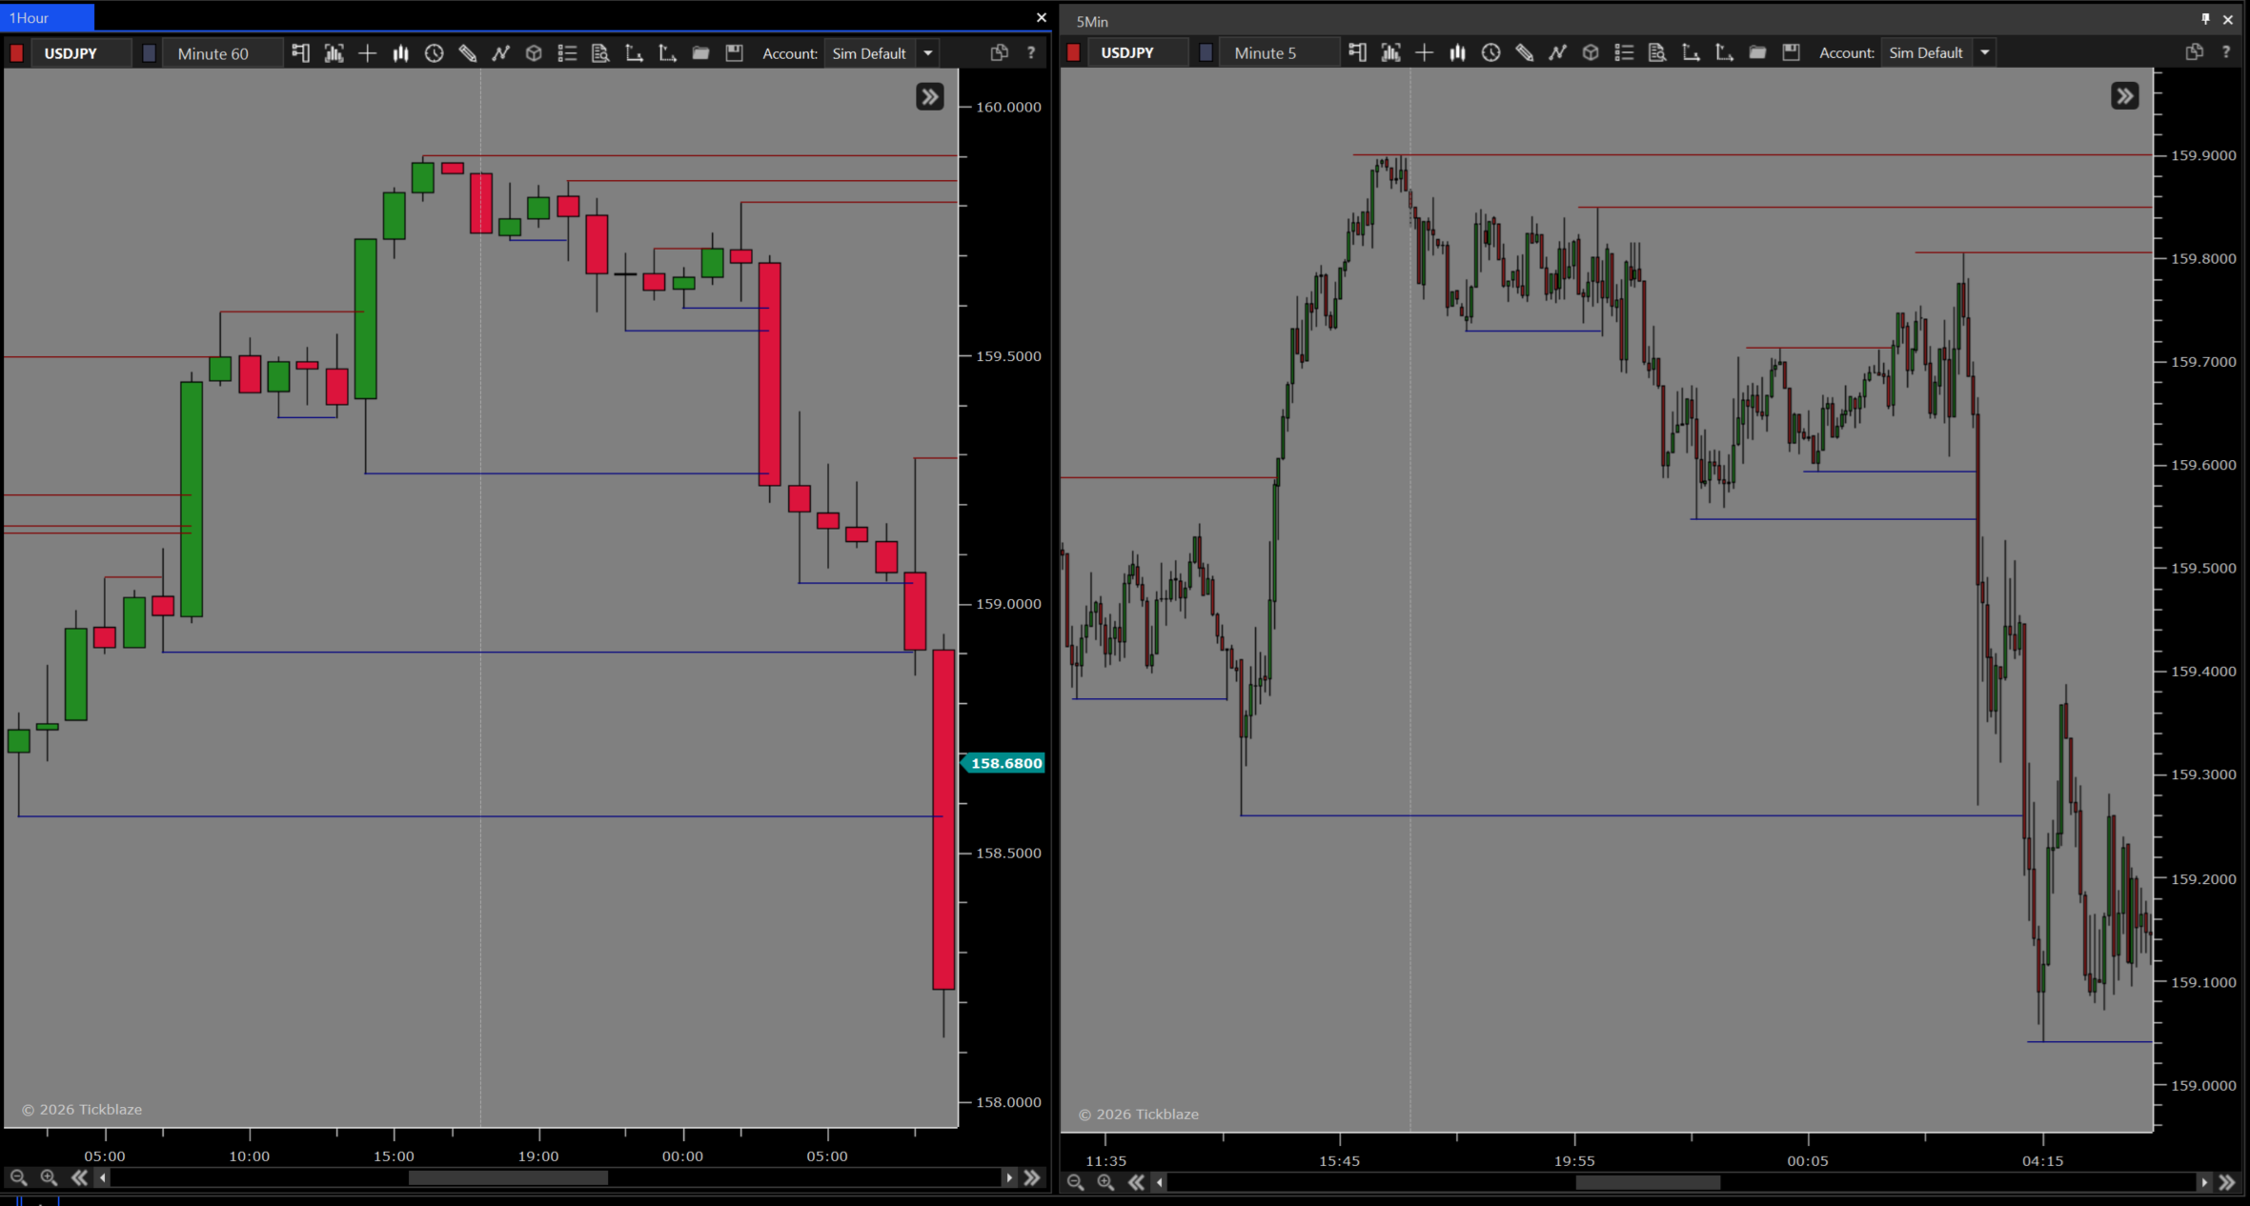Open the Account dropdown arrow in the 1Hour chart
Image resolution: width=2250 pixels, height=1206 pixels.
click(x=927, y=53)
